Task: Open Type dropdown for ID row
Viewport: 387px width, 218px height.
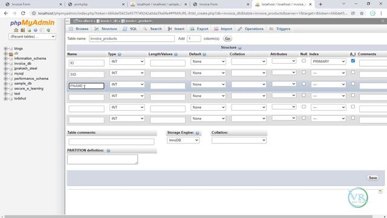Action: [127, 62]
